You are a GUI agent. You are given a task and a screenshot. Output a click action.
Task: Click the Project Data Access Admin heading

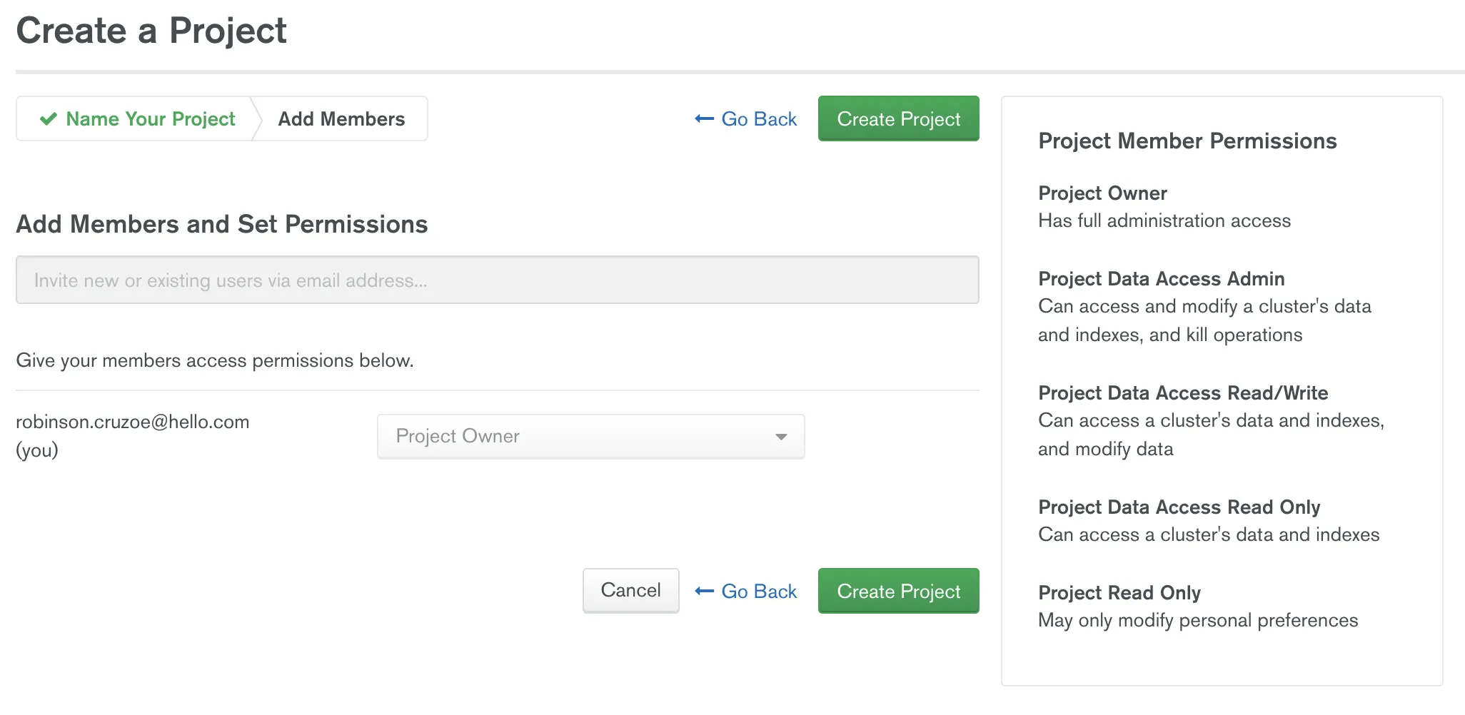coord(1161,279)
